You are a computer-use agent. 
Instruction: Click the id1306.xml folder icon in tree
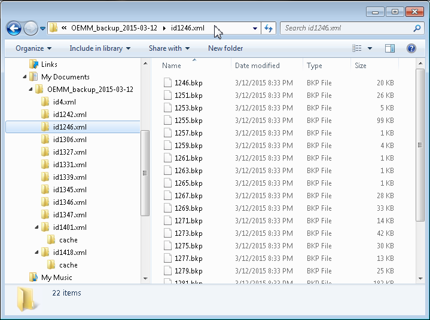(x=45, y=140)
